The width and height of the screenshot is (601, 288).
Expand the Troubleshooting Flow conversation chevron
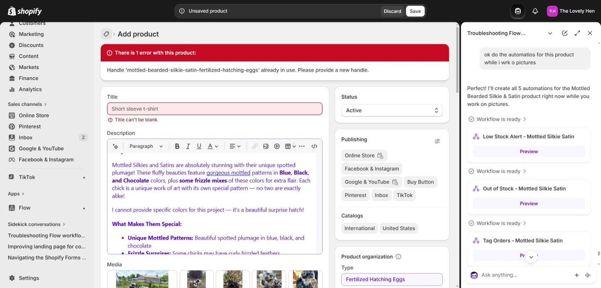pyautogui.click(x=550, y=33)
